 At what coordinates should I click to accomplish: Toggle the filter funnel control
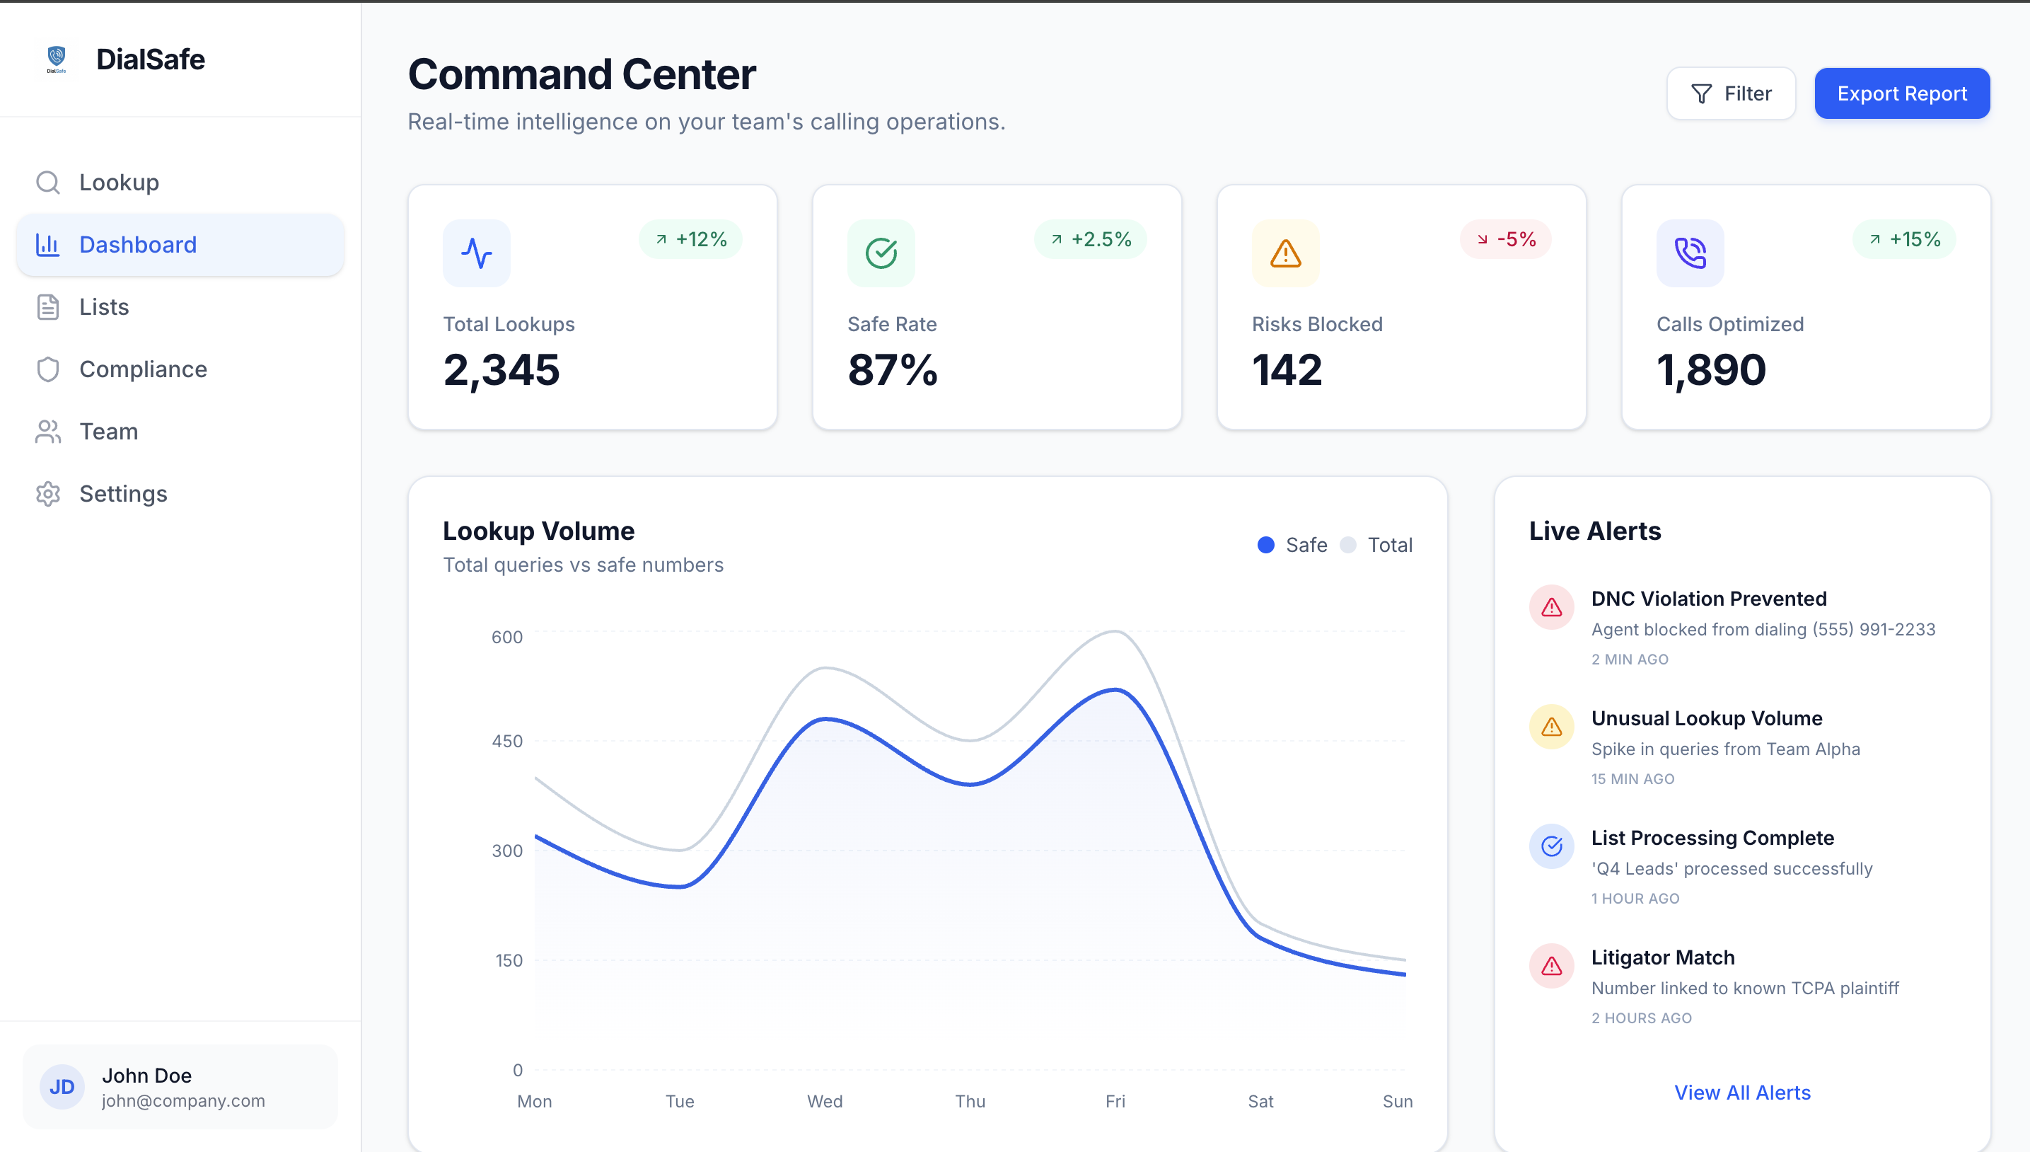pos(1700,93)
